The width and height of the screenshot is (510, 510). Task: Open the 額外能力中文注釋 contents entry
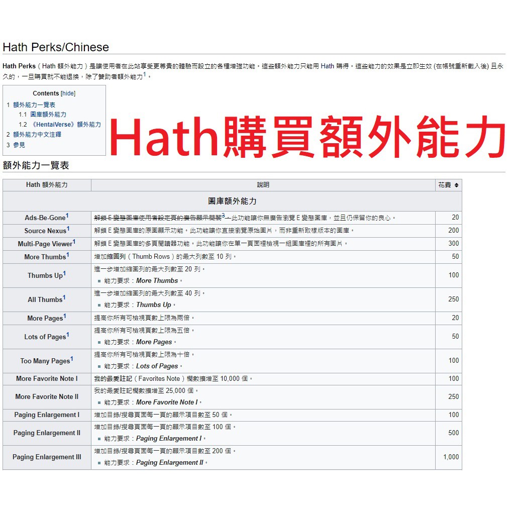point(37,135)
